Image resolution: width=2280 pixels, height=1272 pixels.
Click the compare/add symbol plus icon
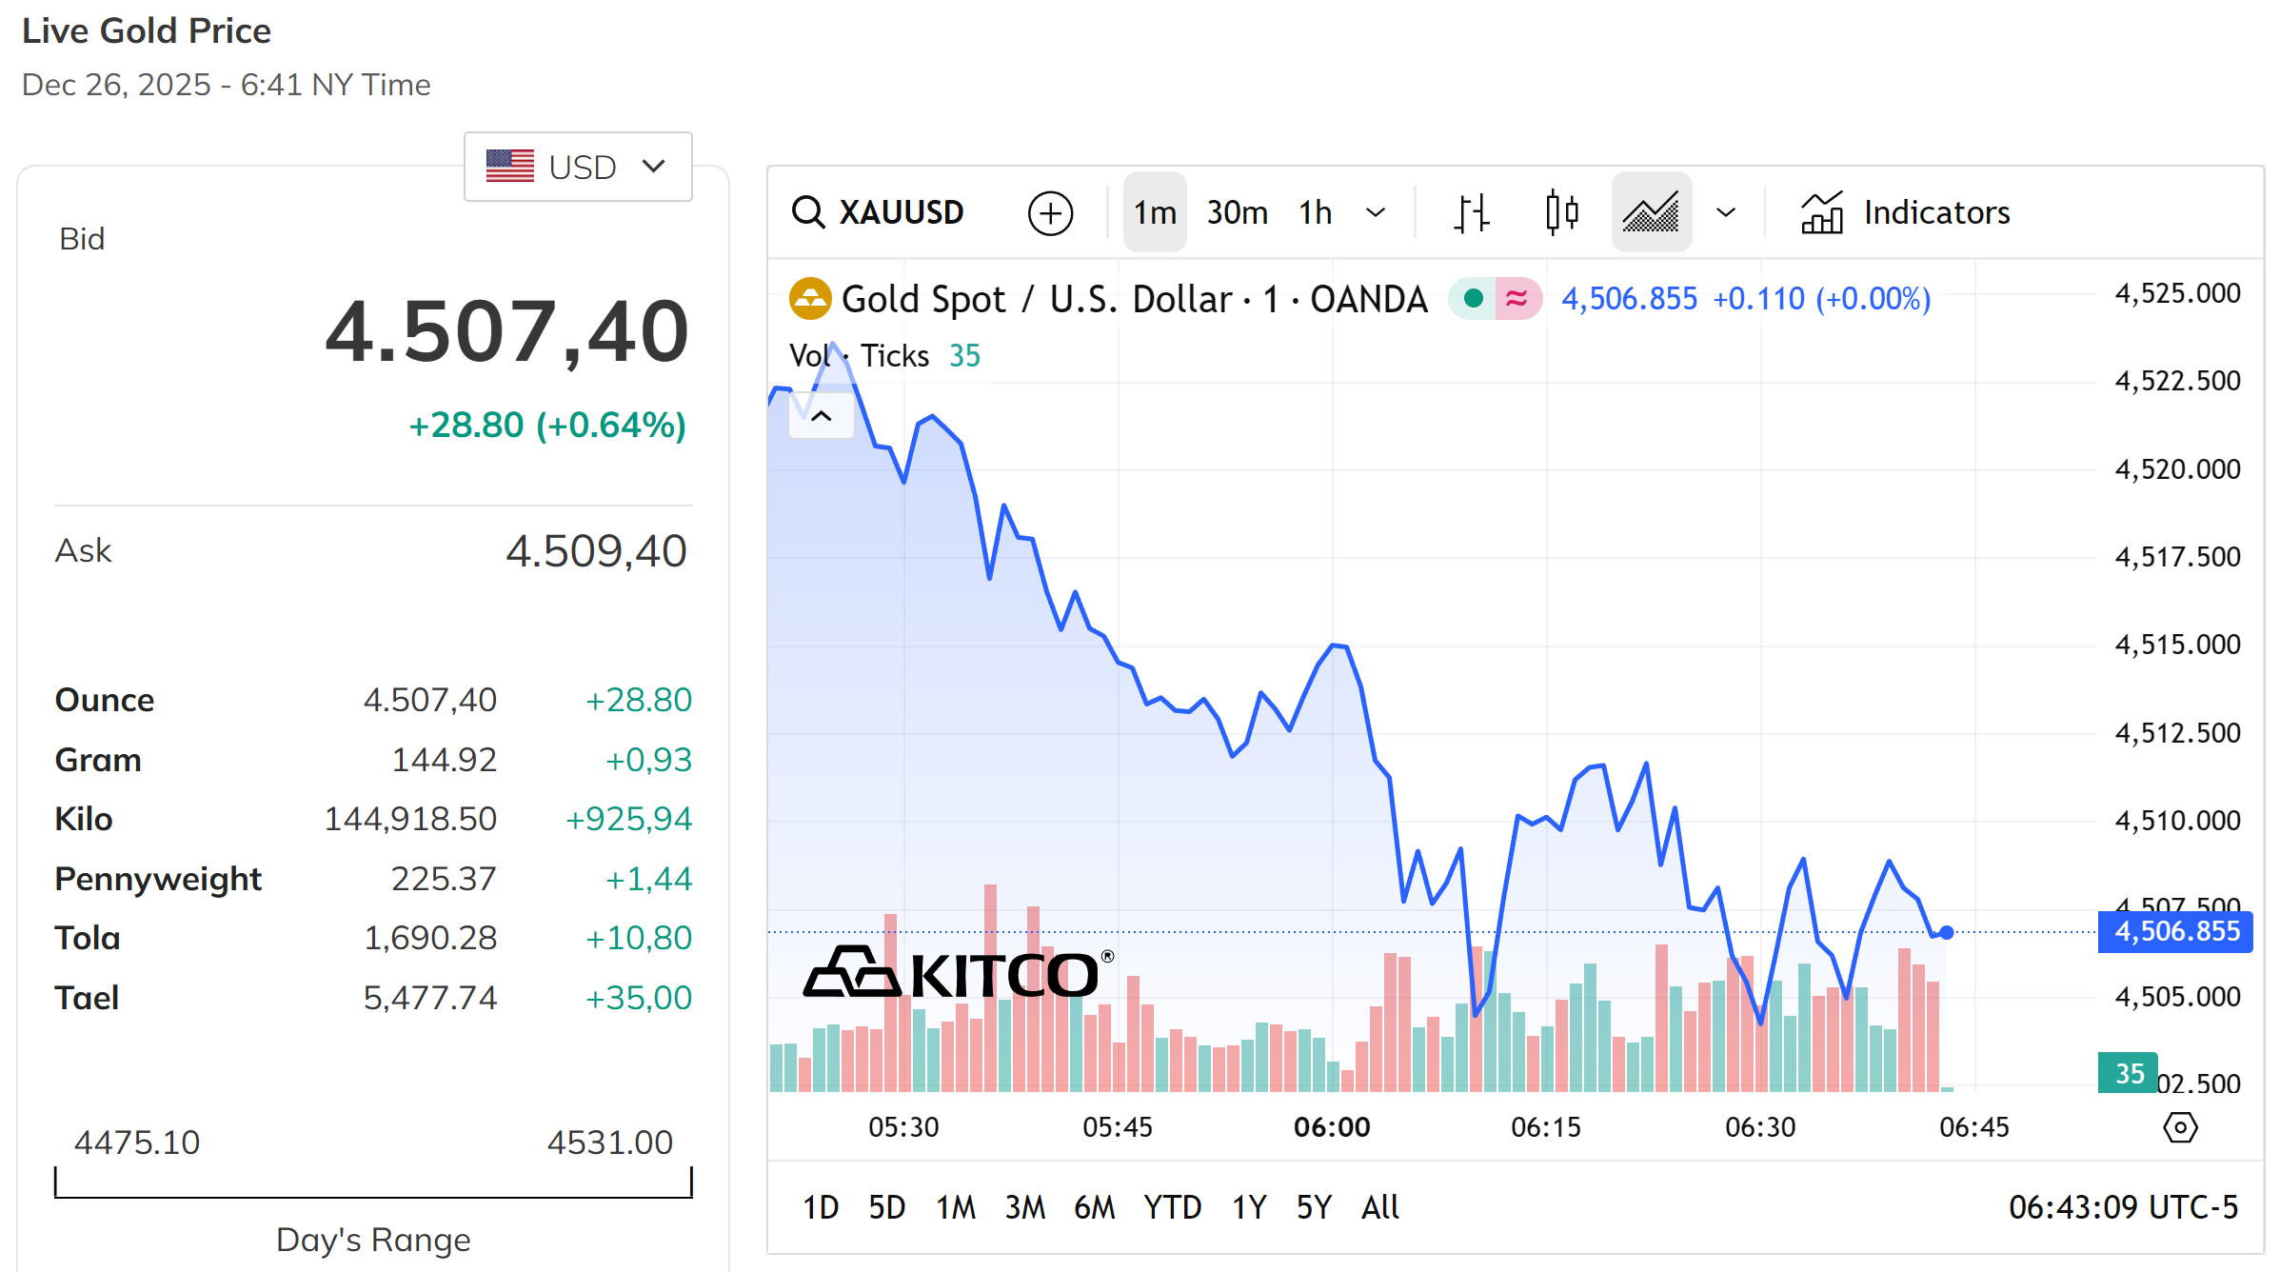[x=1049, y=211]
